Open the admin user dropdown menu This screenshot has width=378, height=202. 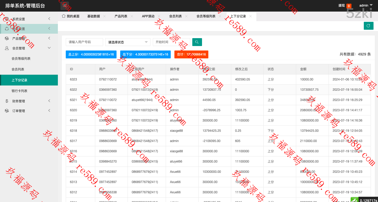click(x=366, y=6)
